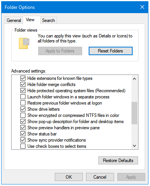Screen dimensions: 150x186
Task: Uncheck Show status bar option
Action: pyautogui.click(x=23, y=134)
